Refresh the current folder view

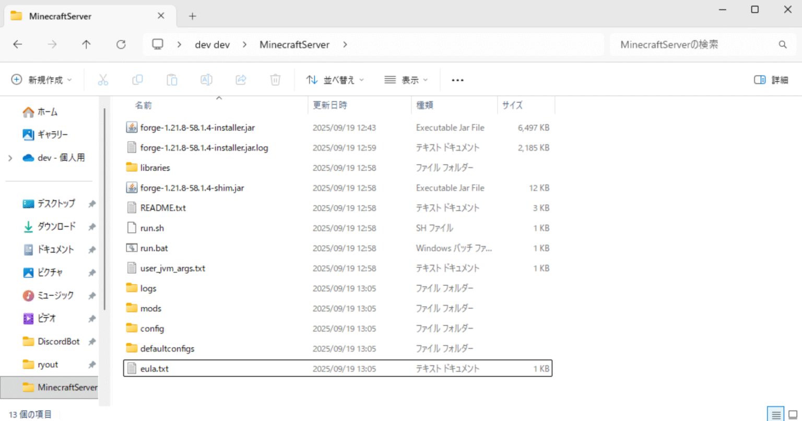tap(121, 45)
